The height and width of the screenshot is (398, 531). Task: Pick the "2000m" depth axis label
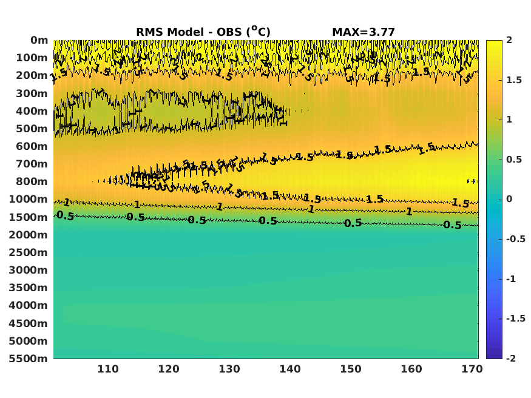point(29,235)
